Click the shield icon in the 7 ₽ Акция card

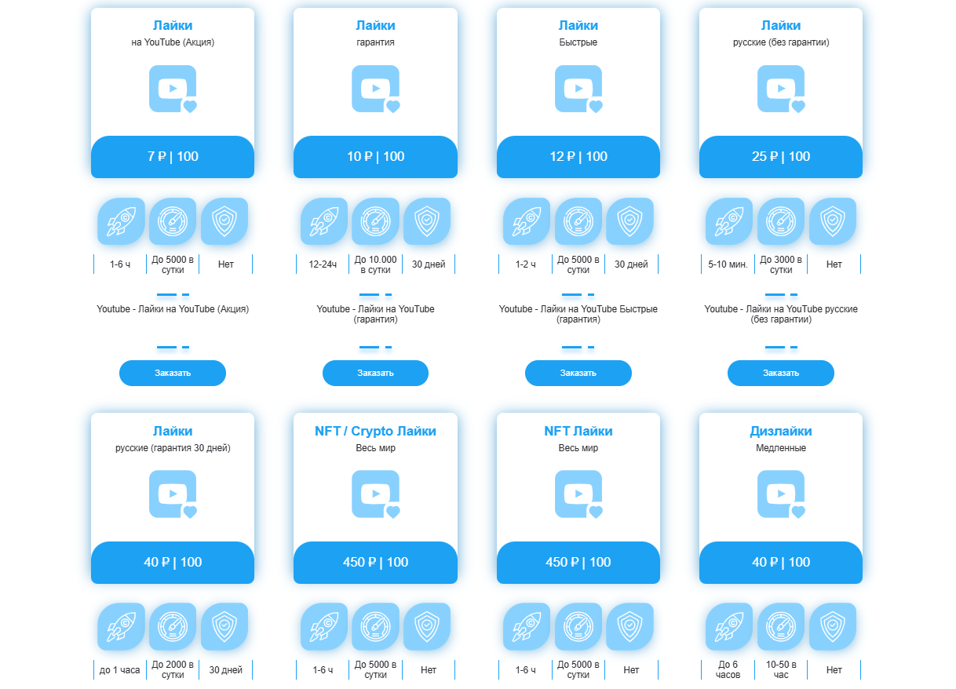click(224, 221)
